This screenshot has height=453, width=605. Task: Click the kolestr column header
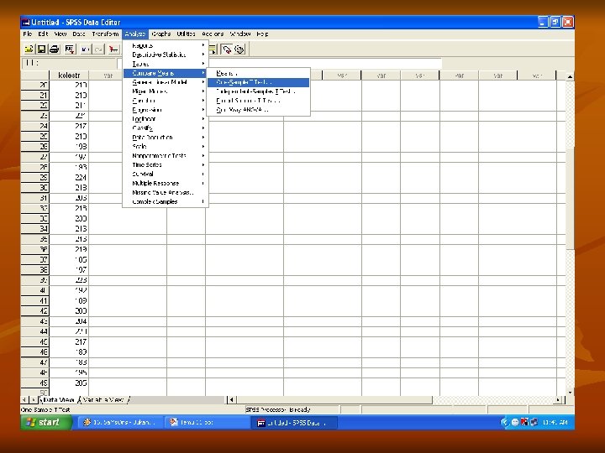pyautogui.click(x=69, y=75)
